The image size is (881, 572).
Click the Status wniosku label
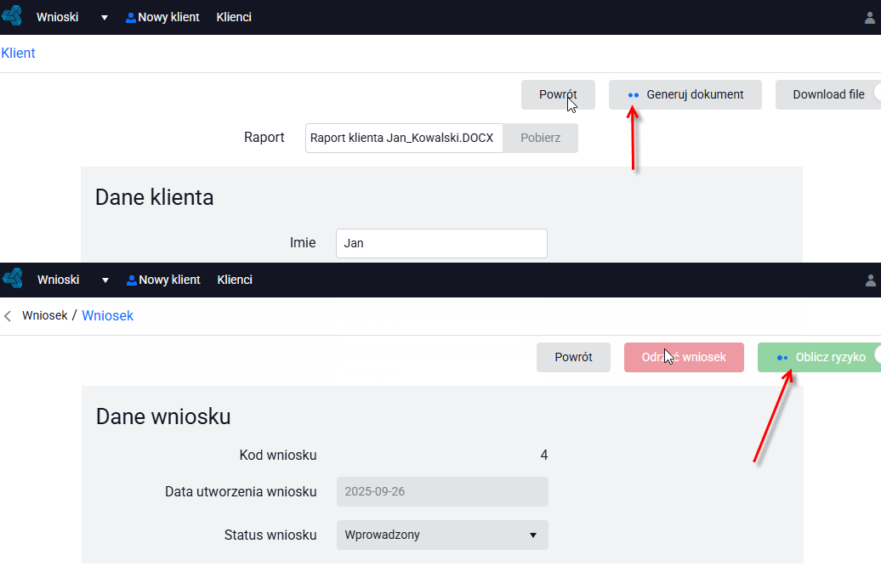[x=270, y=535]
